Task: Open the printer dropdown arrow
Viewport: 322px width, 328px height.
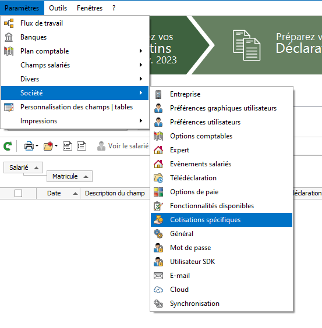Action: (x=37, y=145)
